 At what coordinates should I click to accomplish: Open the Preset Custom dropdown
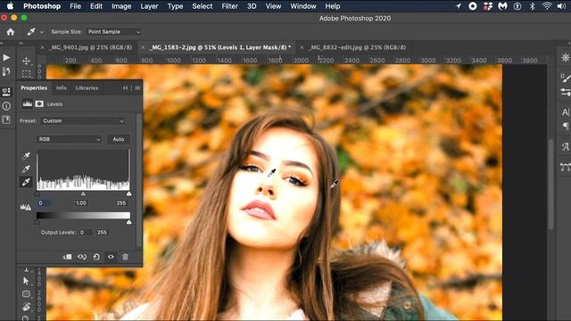(x=83, y=121)
